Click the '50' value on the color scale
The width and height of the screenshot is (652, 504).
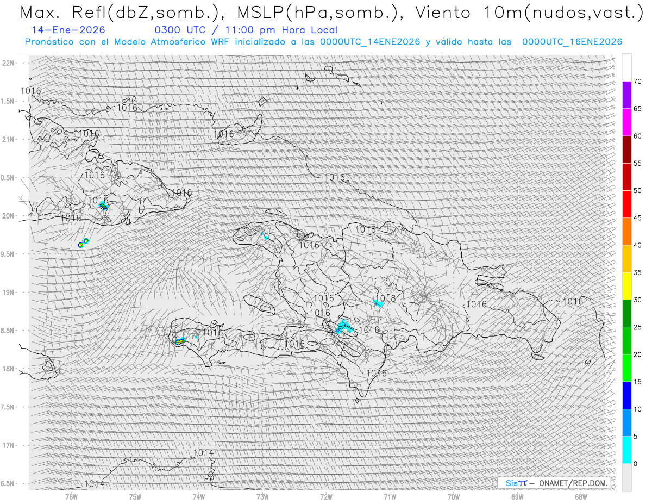pyautogui.click(x=637, y=191)
